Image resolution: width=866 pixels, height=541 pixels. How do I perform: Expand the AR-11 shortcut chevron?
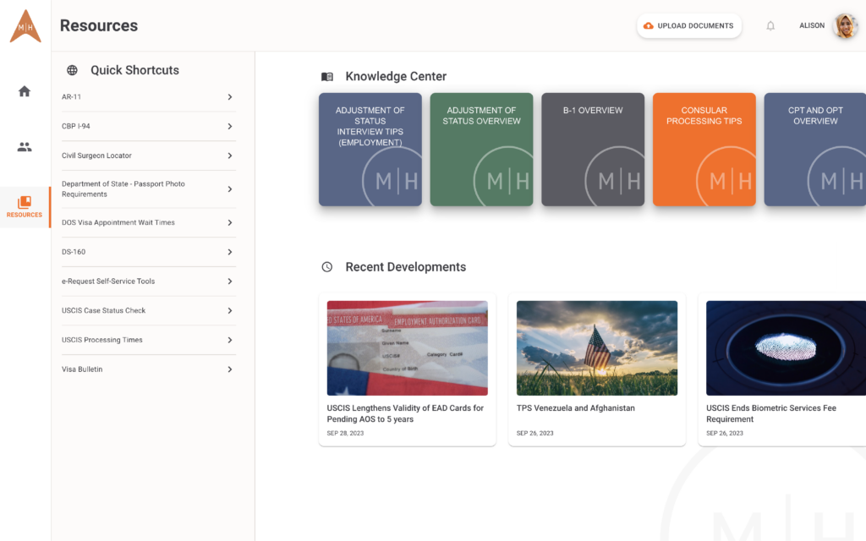tap(230, 97)
